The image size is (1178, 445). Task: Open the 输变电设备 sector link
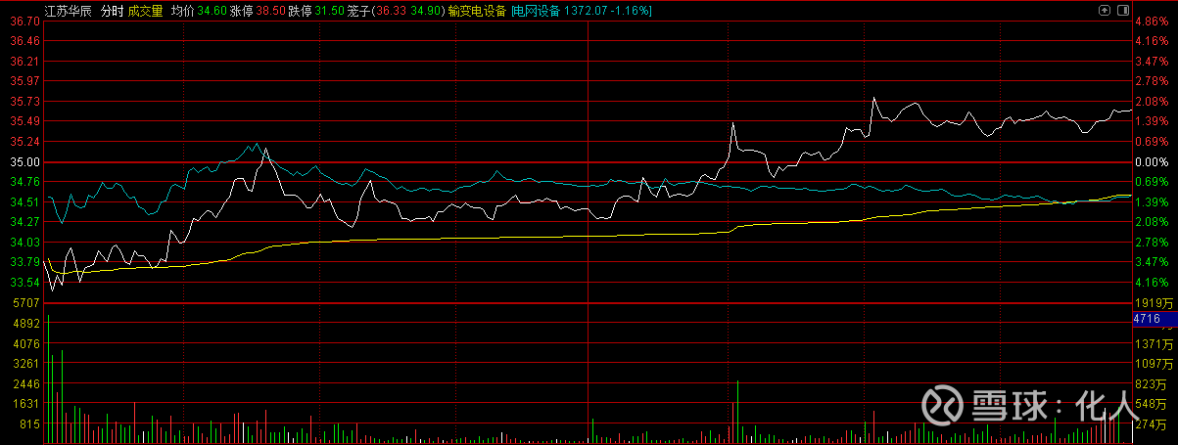[478, 11]
